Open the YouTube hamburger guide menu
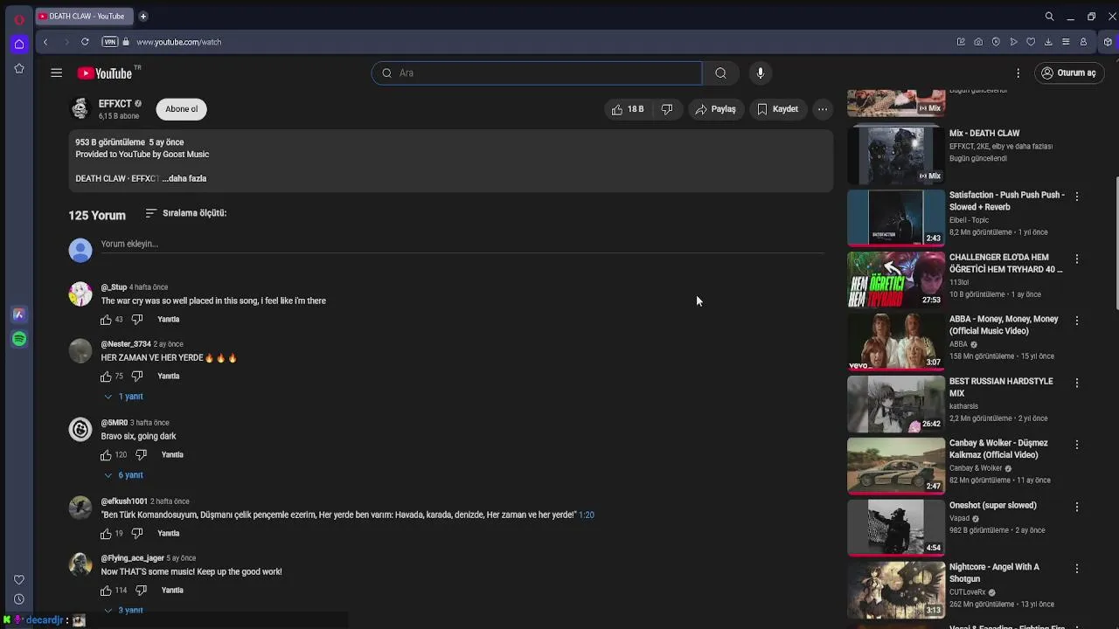The width and height of the screenshot is (1119, 629). point(56,73)
